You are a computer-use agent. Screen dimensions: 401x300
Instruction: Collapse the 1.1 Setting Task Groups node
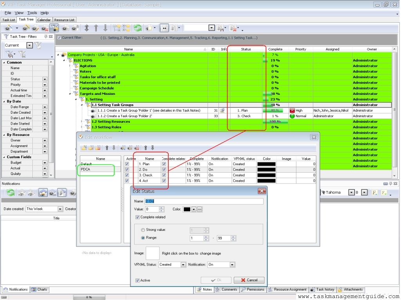82,105
